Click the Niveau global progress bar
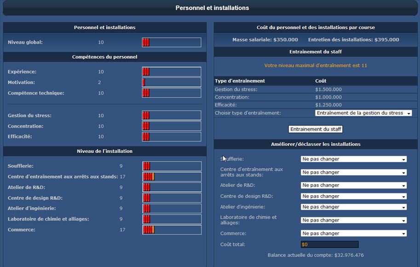The width and height of the screenshot is (420, 267). [172, 42]
